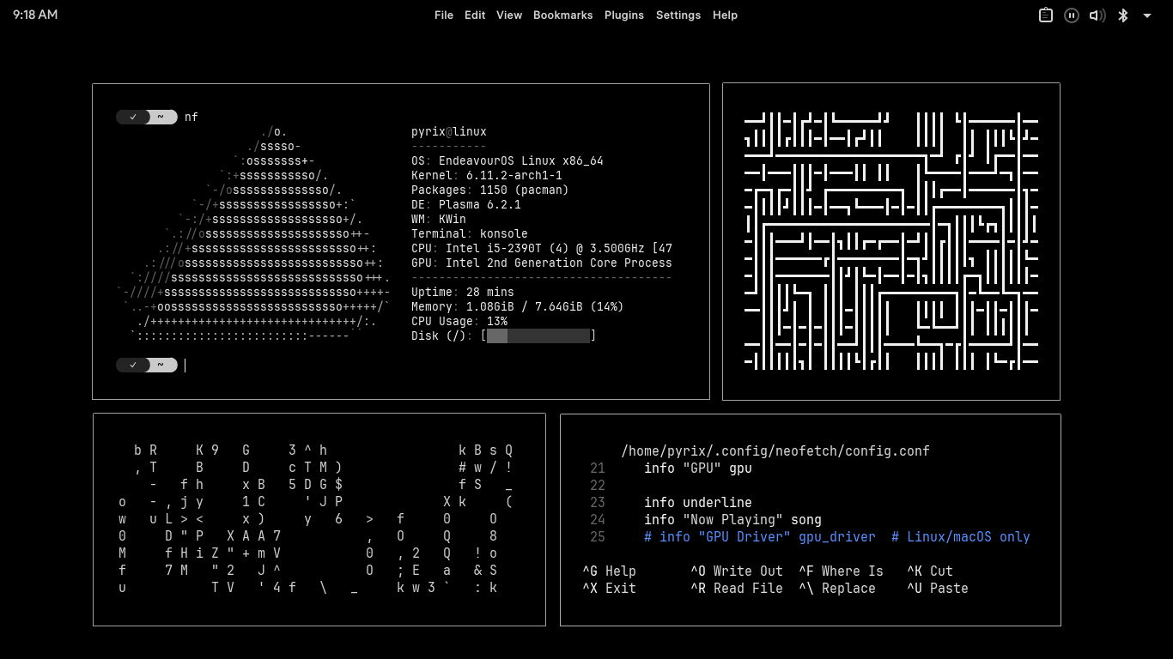Image resolution: width=1173 pixels, height=659 pixels.
Task: Click the commented GPU Driver line 25
Action: click(x=837, y=537)
